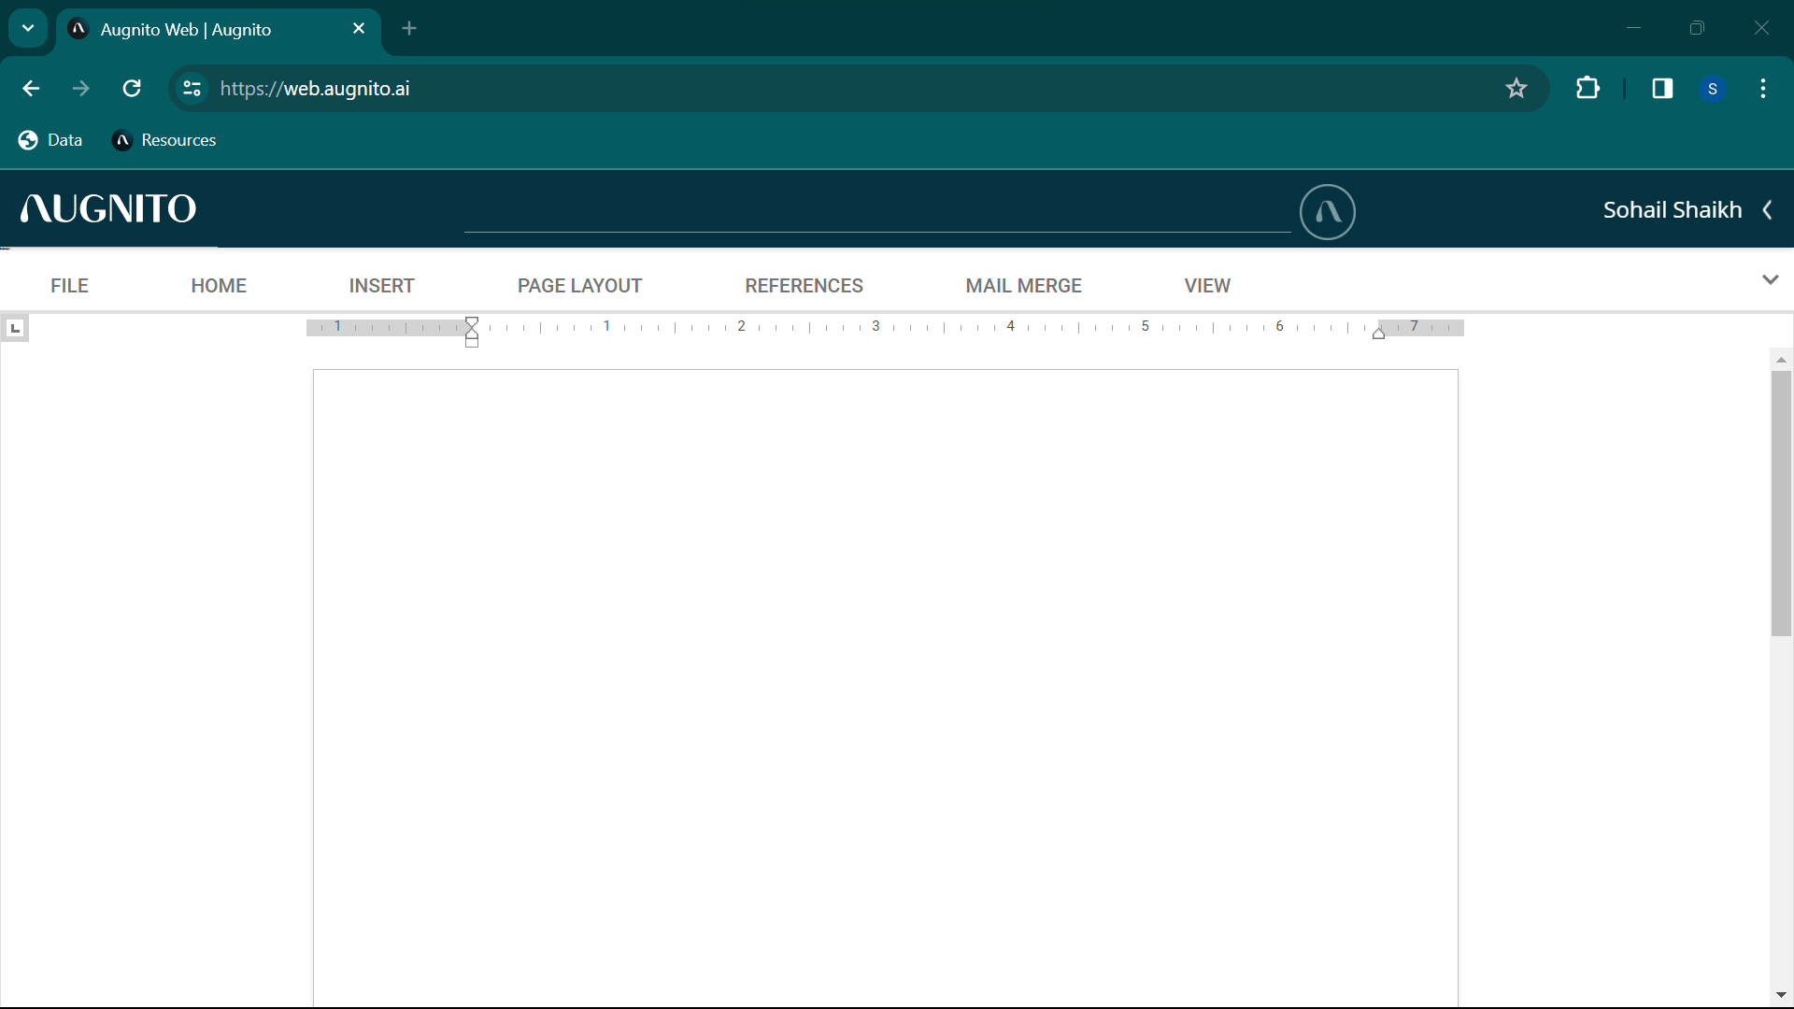Reload the Augnito web page
Viewport: 1794px width, 1009px height.
[x=132, y=89]
